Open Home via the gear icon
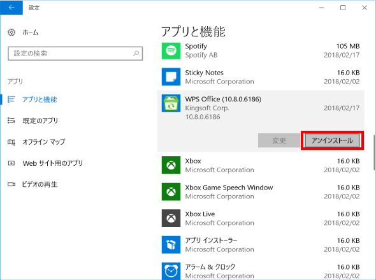This screenshot has width=376, height=280. (x=11, y=32)
